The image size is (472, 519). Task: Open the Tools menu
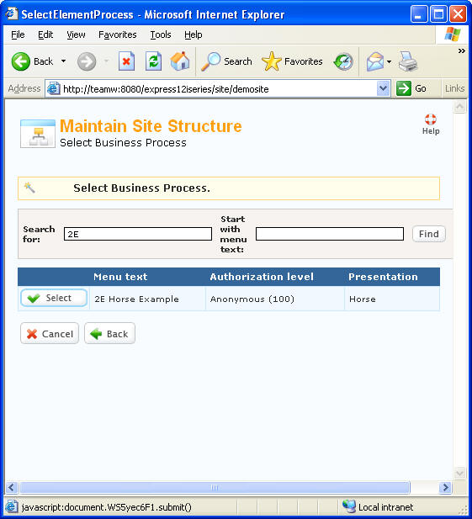161,34
